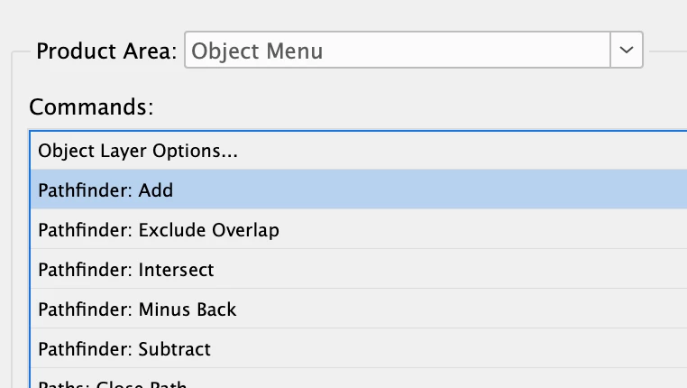This screenshot has width=687, height=388.
Task: Choose the Paths: Close Path row
Action: pos(359,379)
